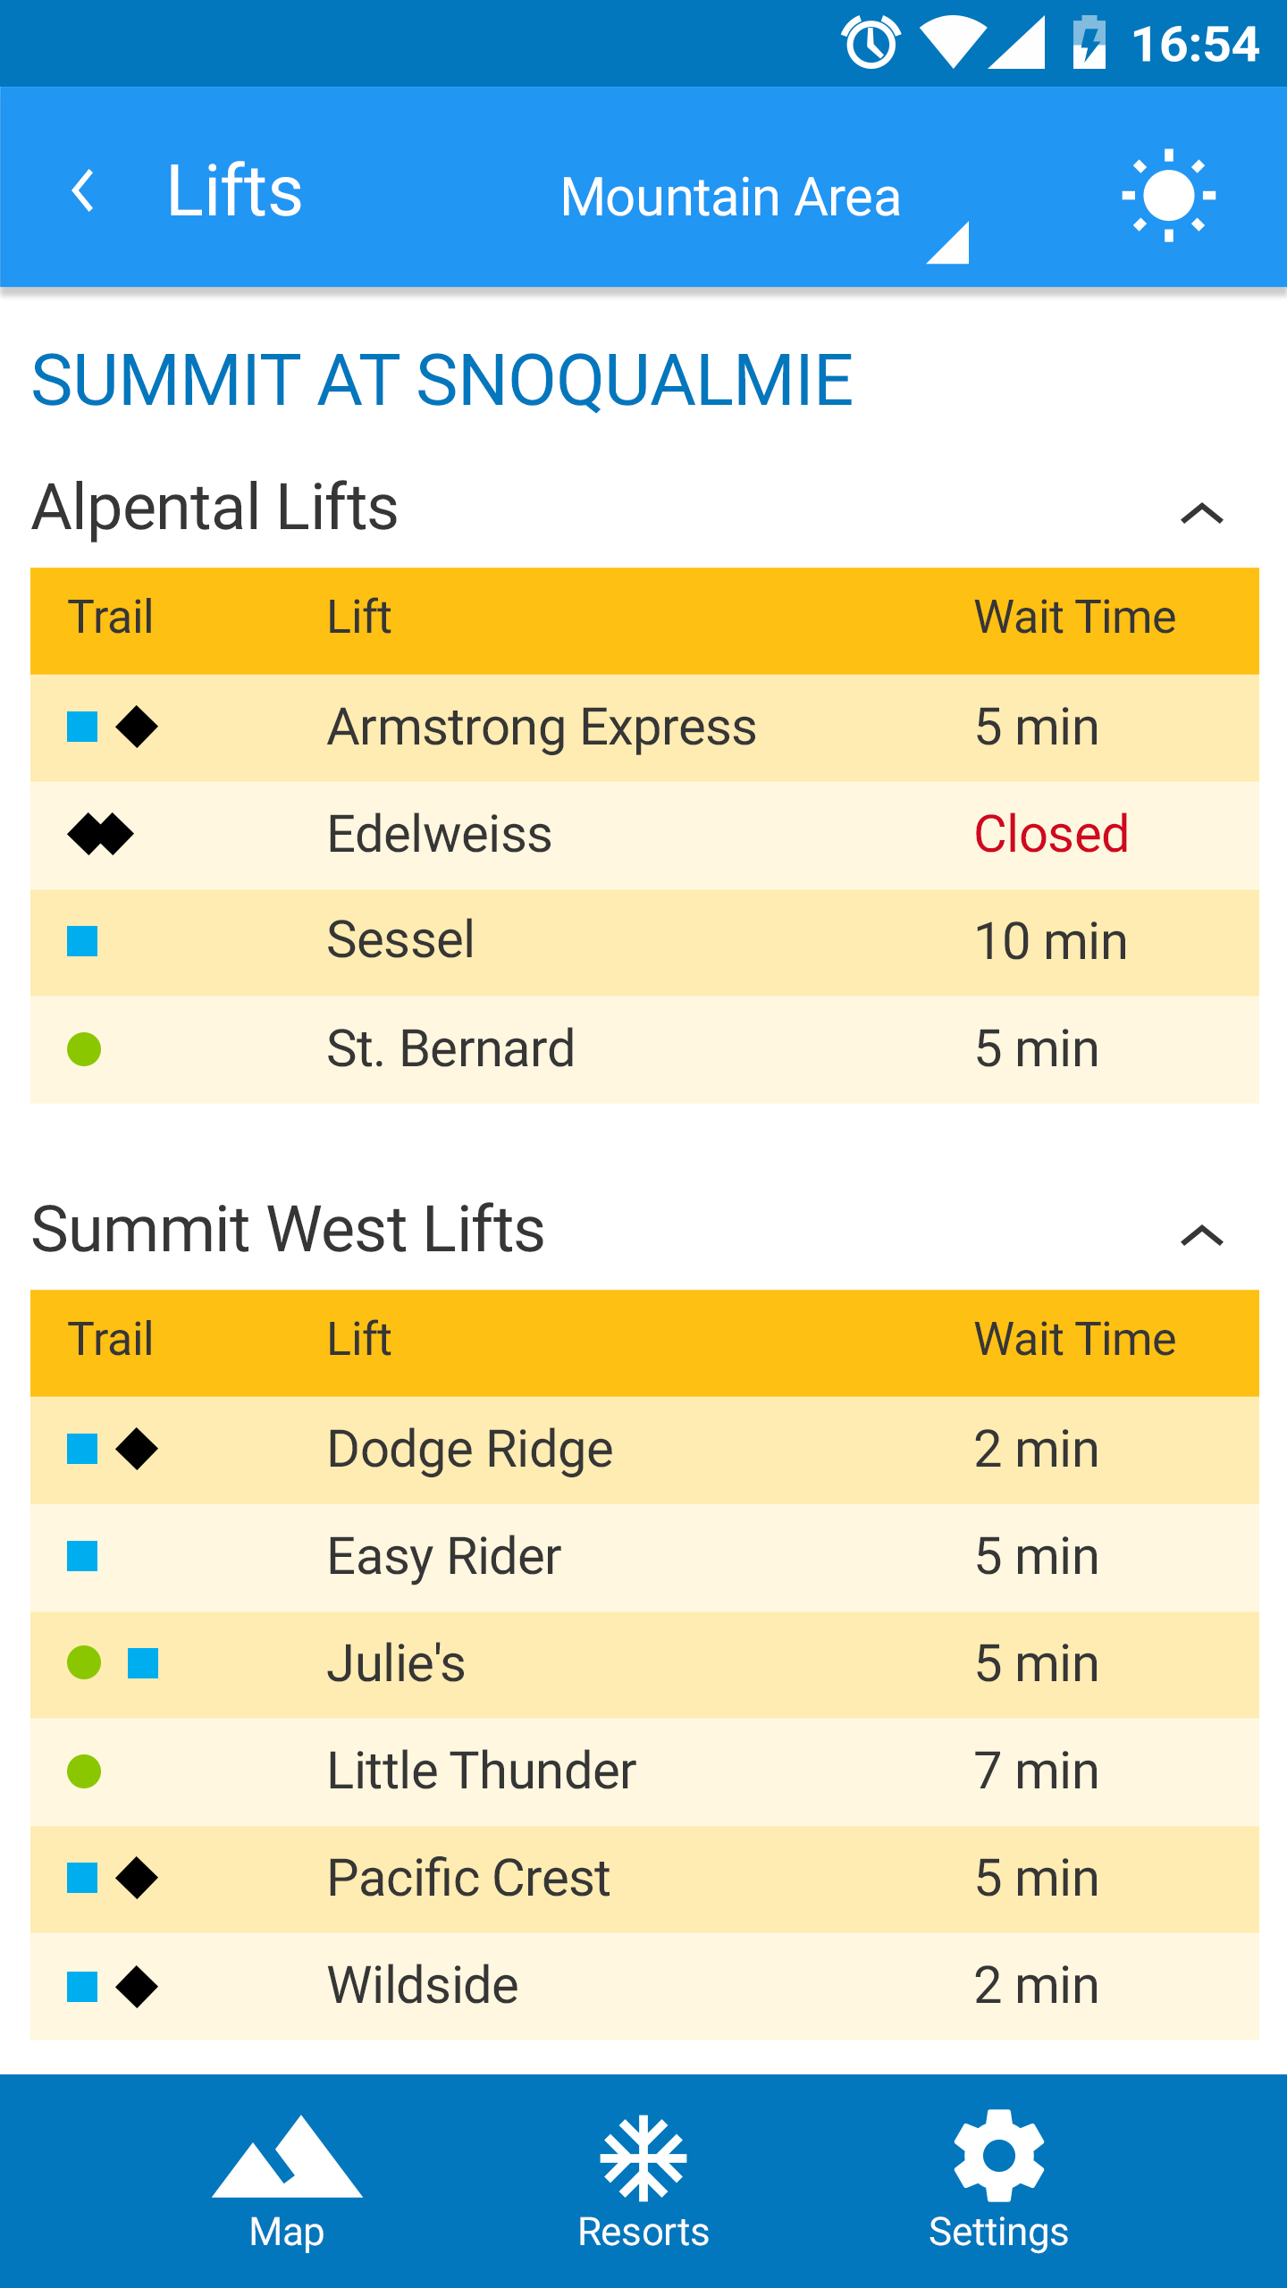
Task: Tap the blue square beside Sessel
Action: click(x=82, y=941)
